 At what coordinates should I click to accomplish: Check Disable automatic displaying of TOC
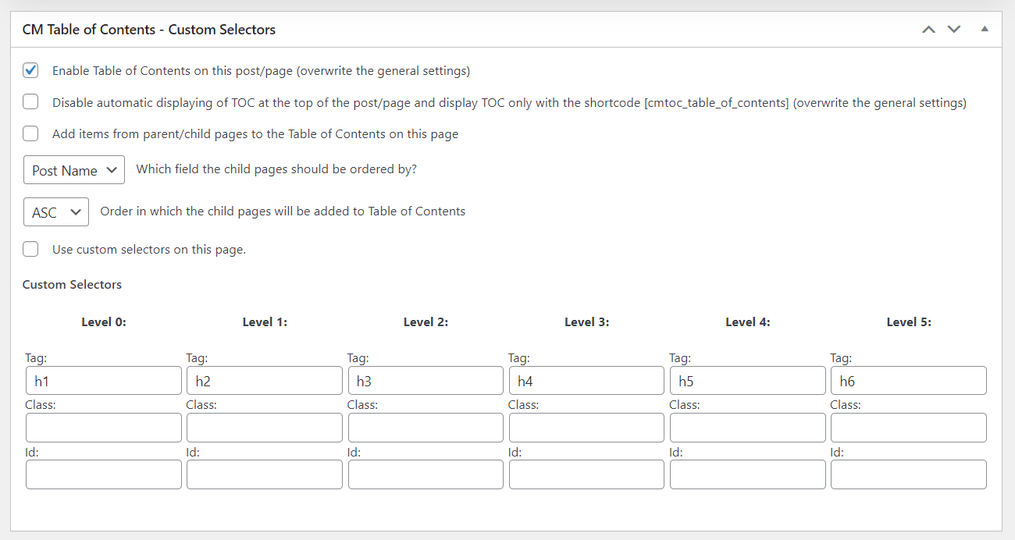[30, 101]
